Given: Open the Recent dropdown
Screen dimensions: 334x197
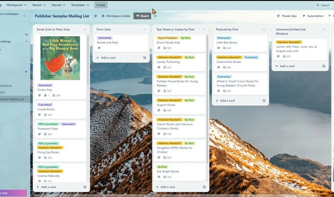Looking at the screenshot, I should (x=39, y=5).
